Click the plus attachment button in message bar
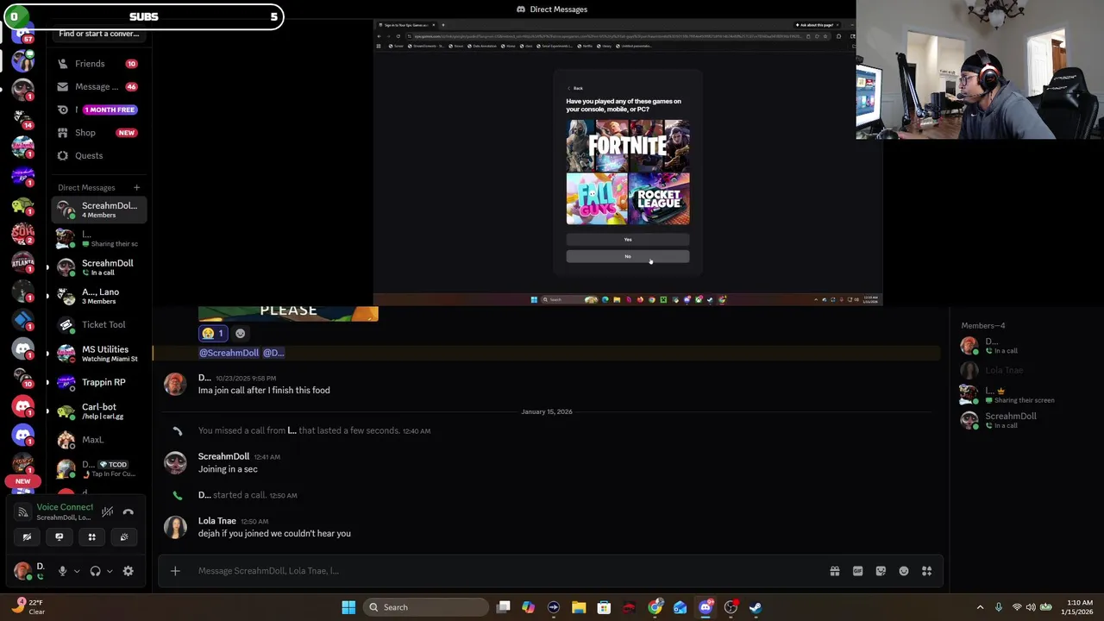The height and width of the screenshot is (621, 1104). pyautogui.click(x=175, y=570)
